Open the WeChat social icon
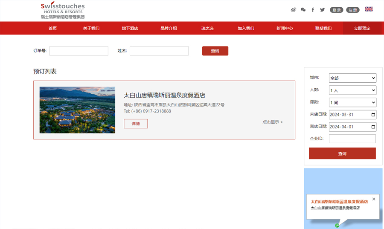The height and width of the screenshot is (229, 384). pyautogui.click(x=303, y=10)
